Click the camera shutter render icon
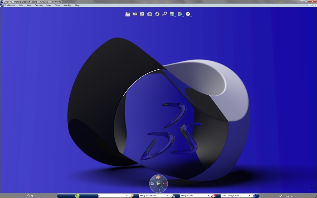317x198 pixels. click(x=157, y=14)
